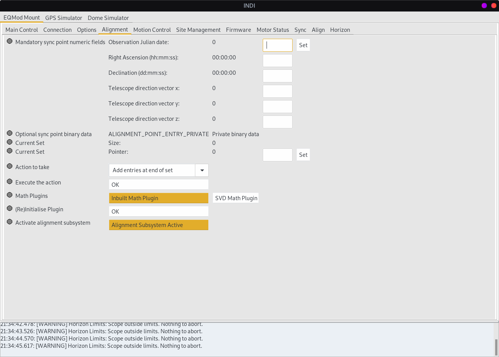Viewport: 499px width, 357px height.
Task: Click the Activate alignment subsystem label
Action: (x=53, y=223)
